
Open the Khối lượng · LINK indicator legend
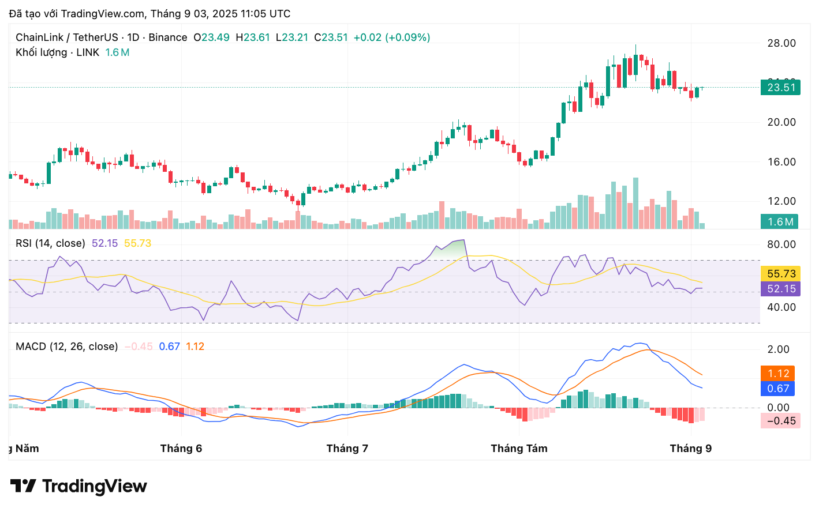58,52
